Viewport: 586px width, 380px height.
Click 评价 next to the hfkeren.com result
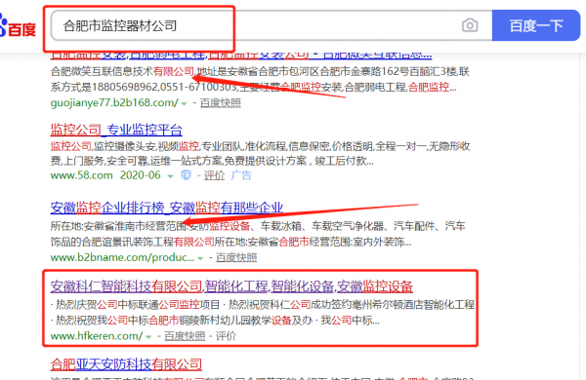point(226,336)
